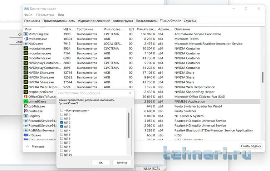
Task: Switch to the Пользователи tab
Action: pyautogui.click(x=147, y=21)
